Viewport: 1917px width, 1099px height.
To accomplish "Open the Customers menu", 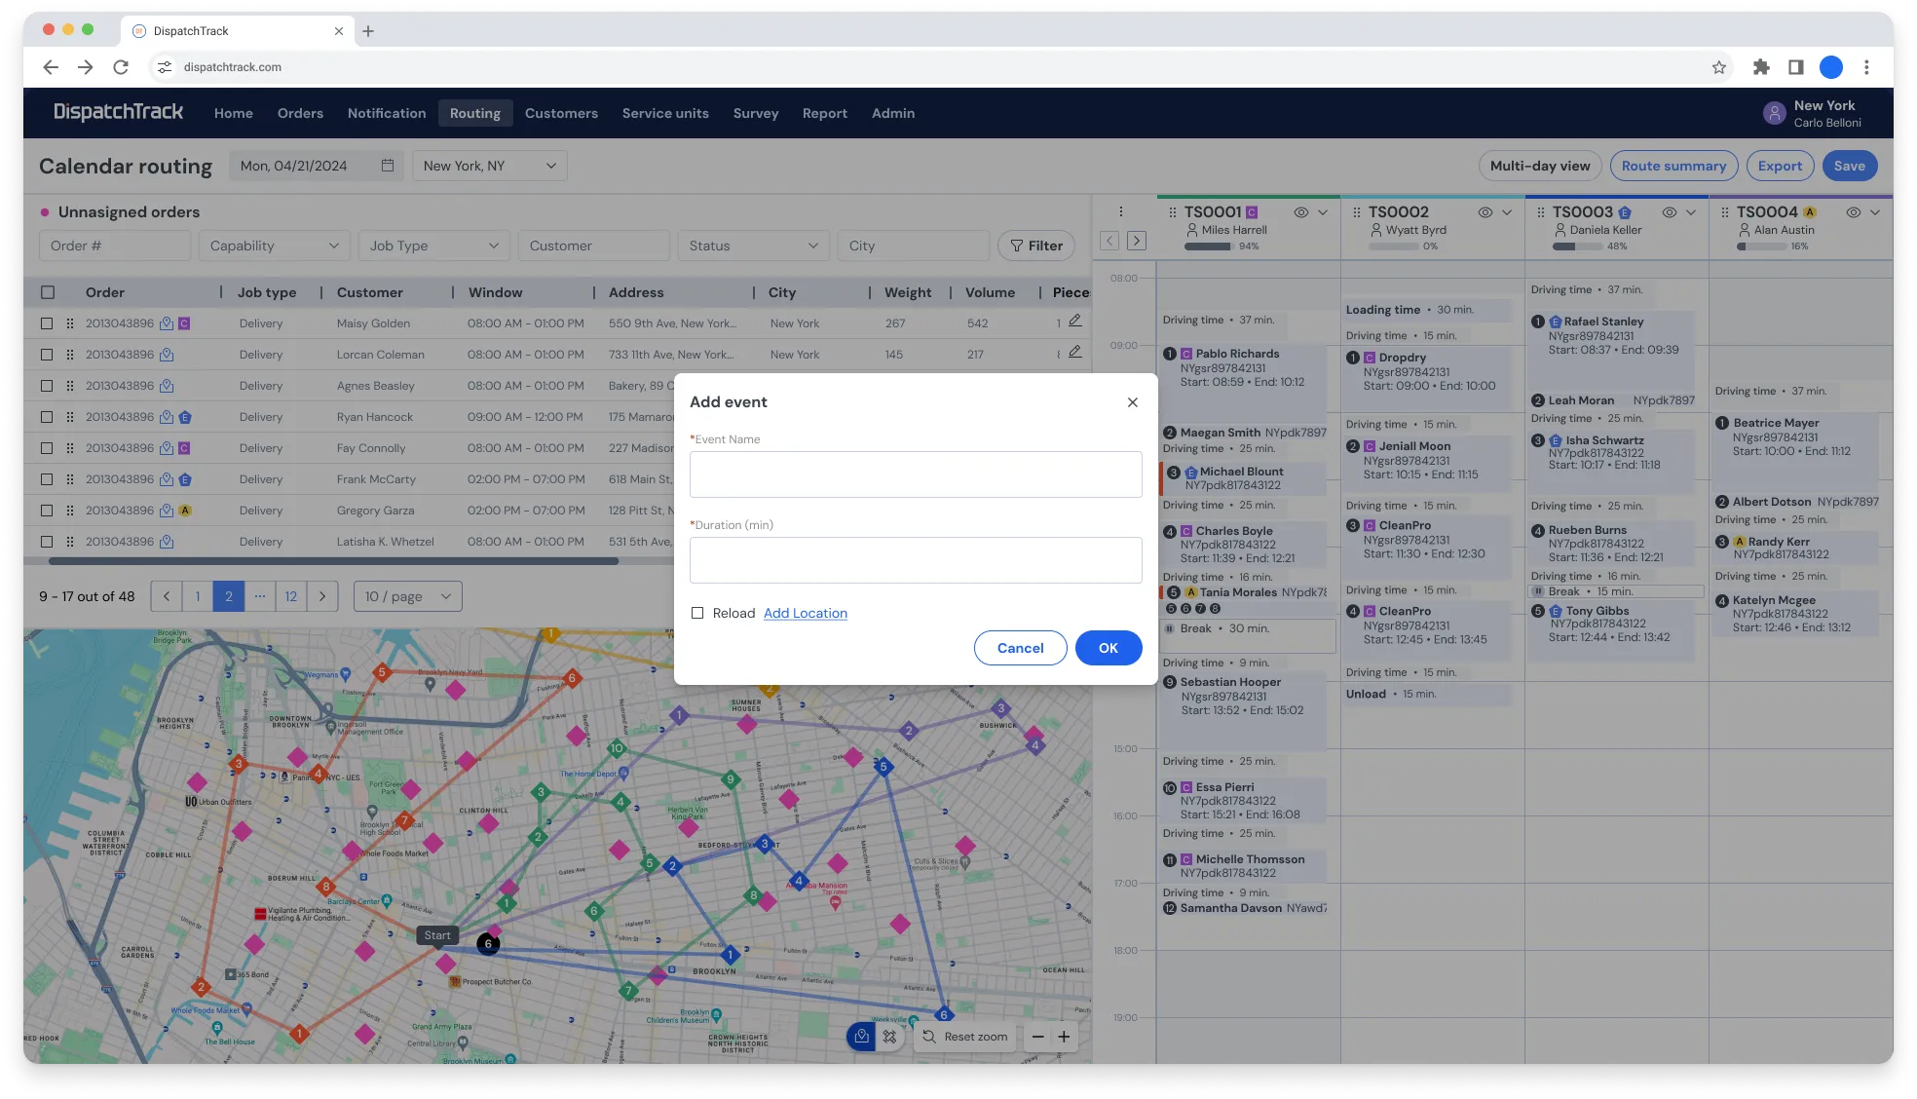I will (561, 113).
